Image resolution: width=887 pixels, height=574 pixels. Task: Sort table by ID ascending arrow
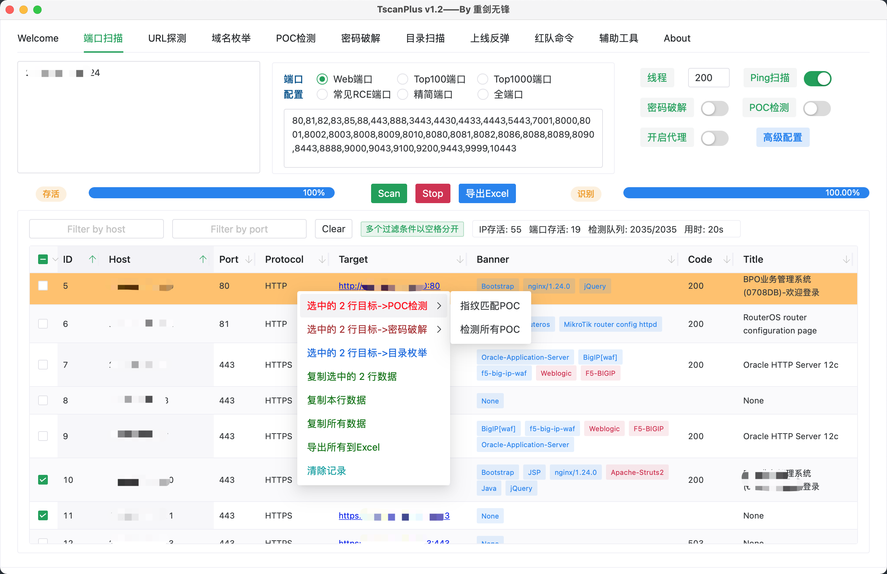pyautogui.click(x=93, y=259)
